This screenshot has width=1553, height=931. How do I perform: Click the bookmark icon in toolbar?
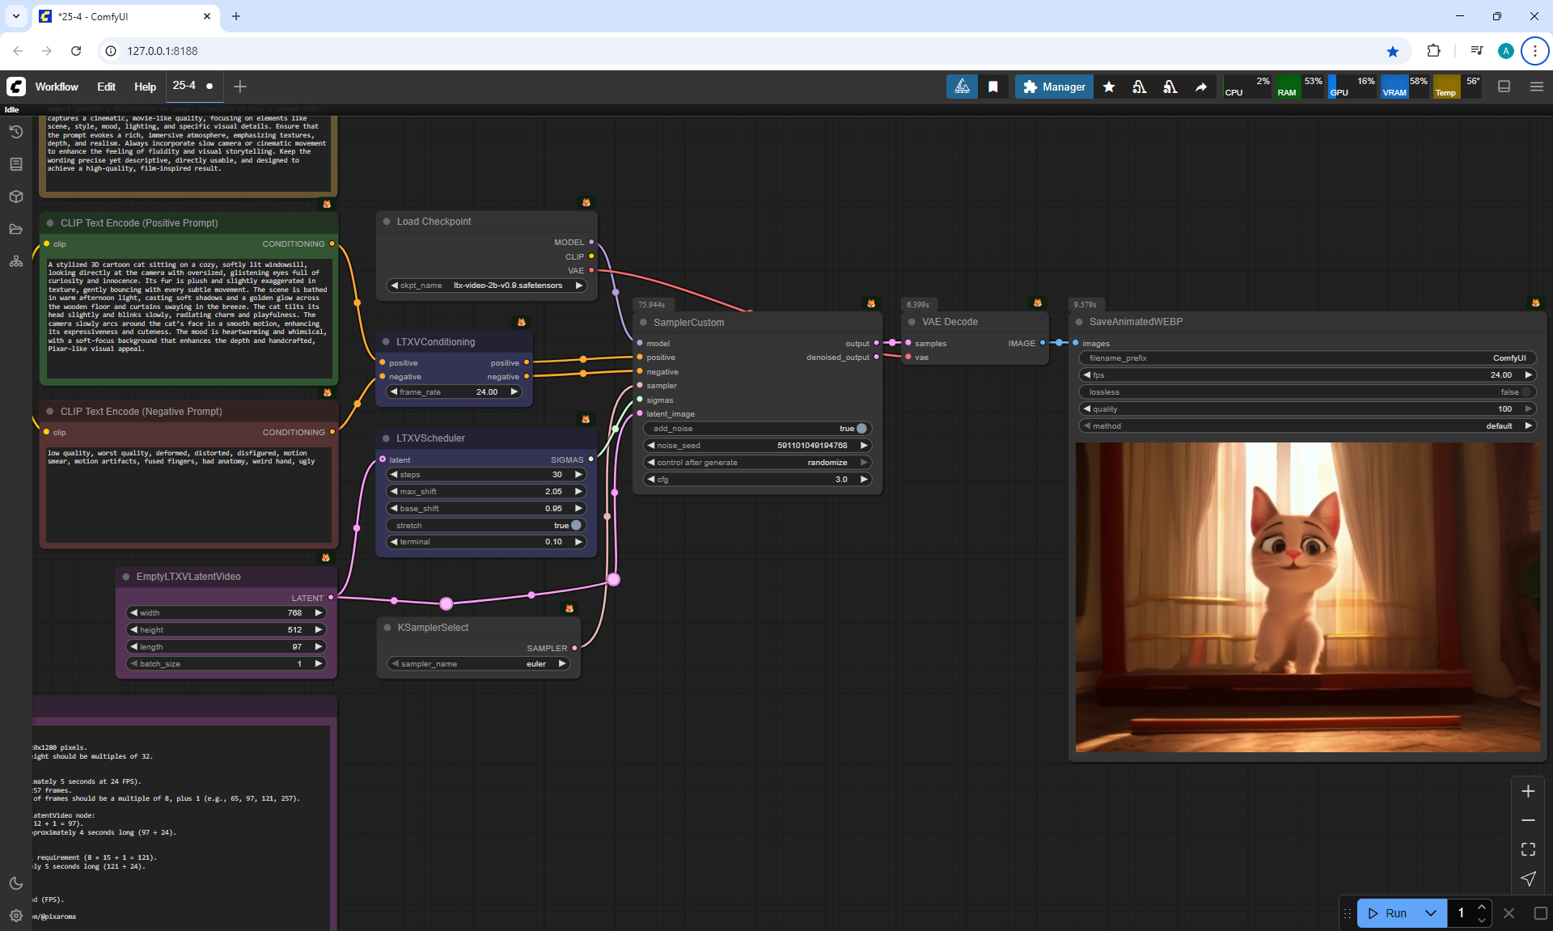993,87
